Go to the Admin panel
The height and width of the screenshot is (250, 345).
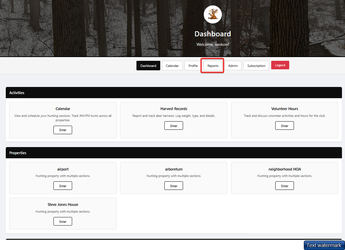(233, 65)
